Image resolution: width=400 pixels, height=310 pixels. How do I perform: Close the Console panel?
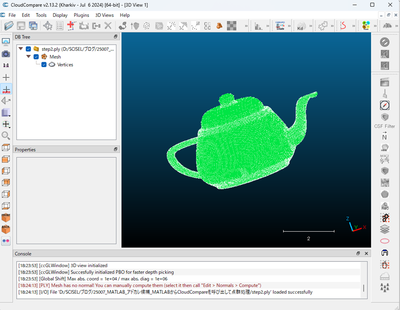tap(367, 254)
